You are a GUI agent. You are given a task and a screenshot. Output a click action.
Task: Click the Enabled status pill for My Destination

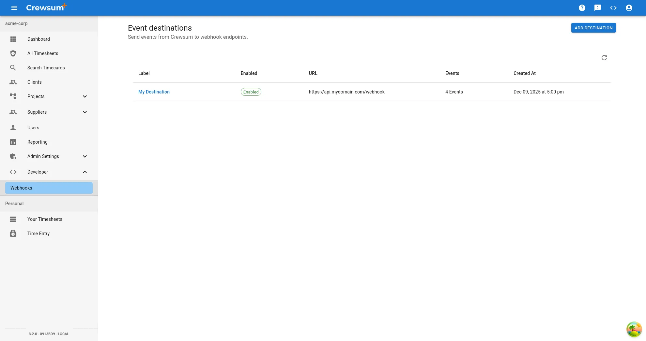pyautogui.click(x=251, y=92)
